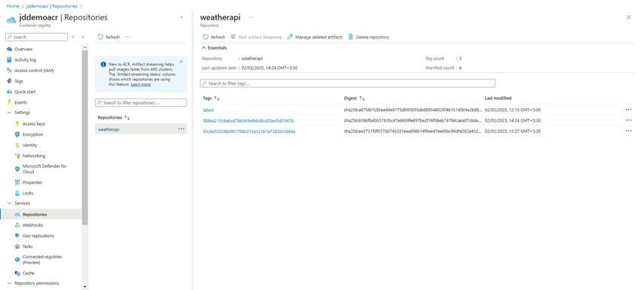Click the Properties icon
Viewport: 640px width, 290px height.
17,183
